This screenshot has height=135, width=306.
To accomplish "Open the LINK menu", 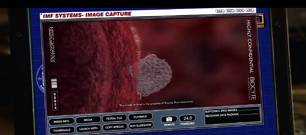I will pyautogui.click(x=250, y=10).
